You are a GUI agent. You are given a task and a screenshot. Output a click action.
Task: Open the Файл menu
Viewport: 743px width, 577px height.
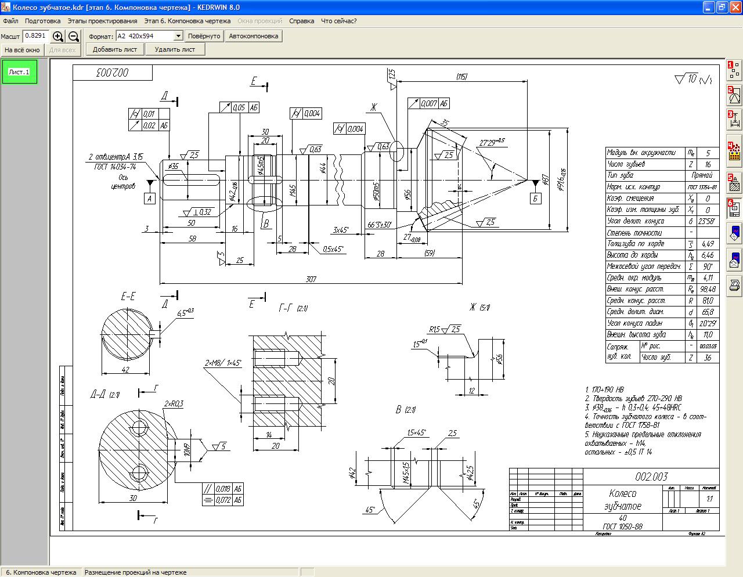coord(10,21)
